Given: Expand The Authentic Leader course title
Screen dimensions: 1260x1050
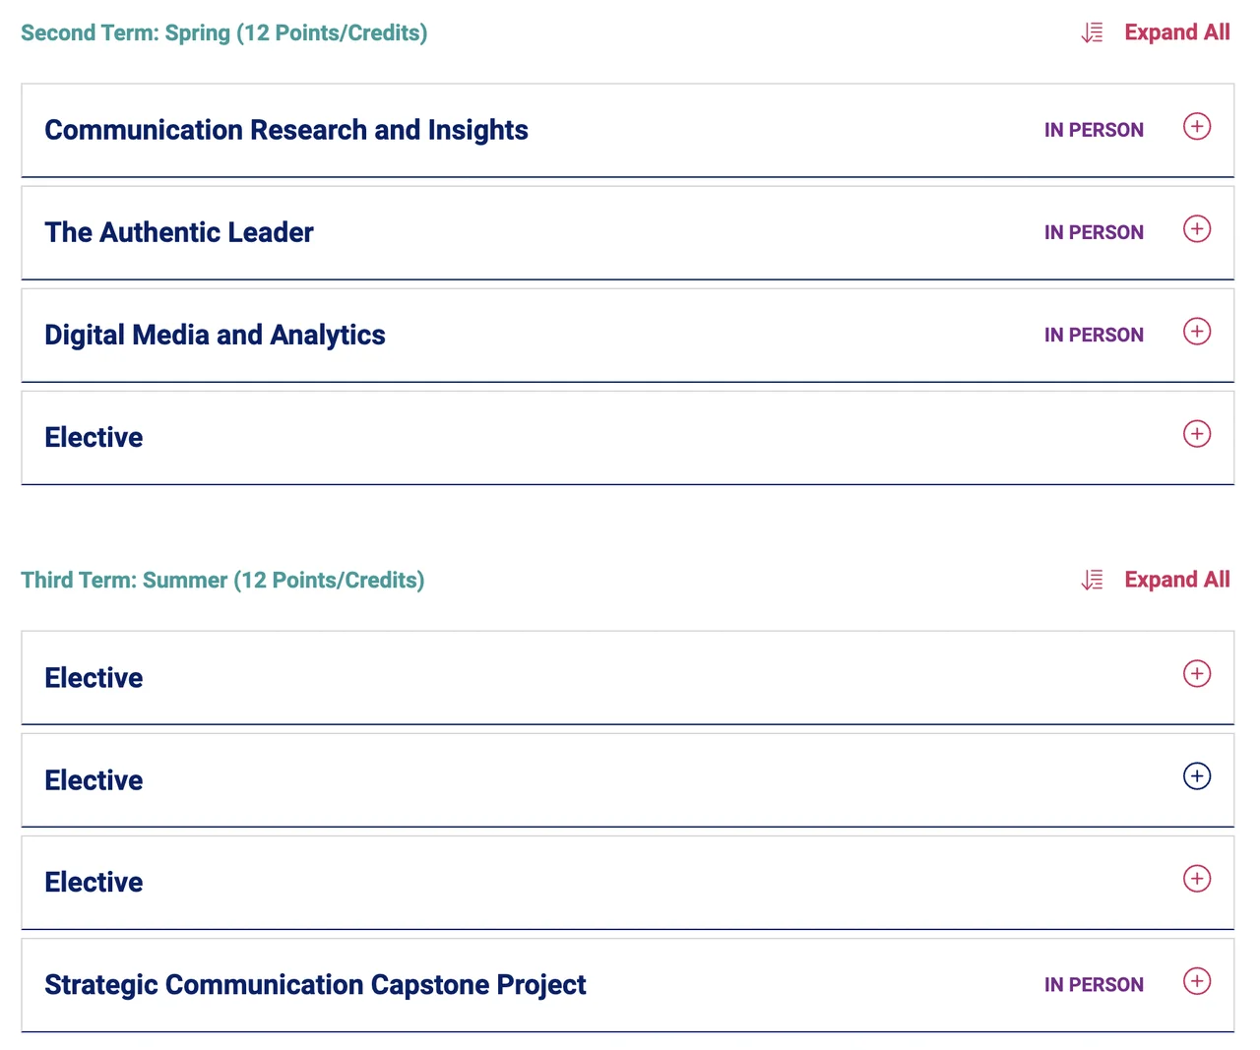Looking at the screenshot, I should tap(179, 232).
